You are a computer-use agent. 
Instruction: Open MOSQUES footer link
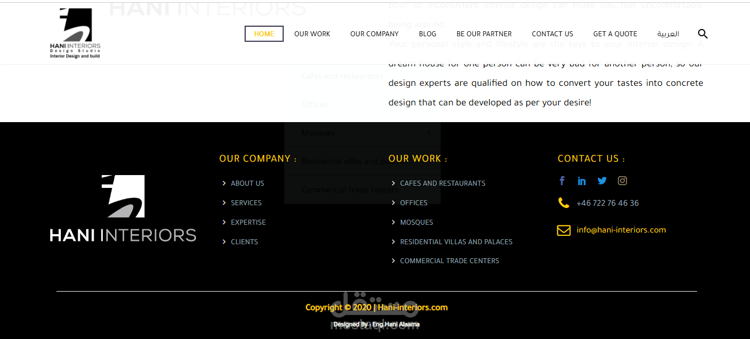tap(417, 222)
